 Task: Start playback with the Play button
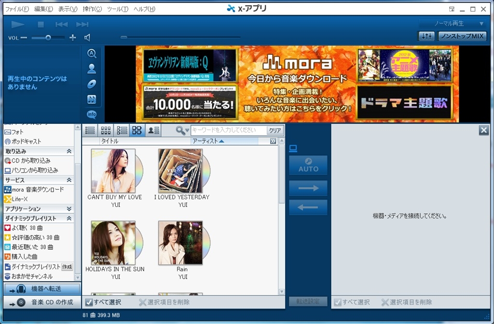point(18,24)
